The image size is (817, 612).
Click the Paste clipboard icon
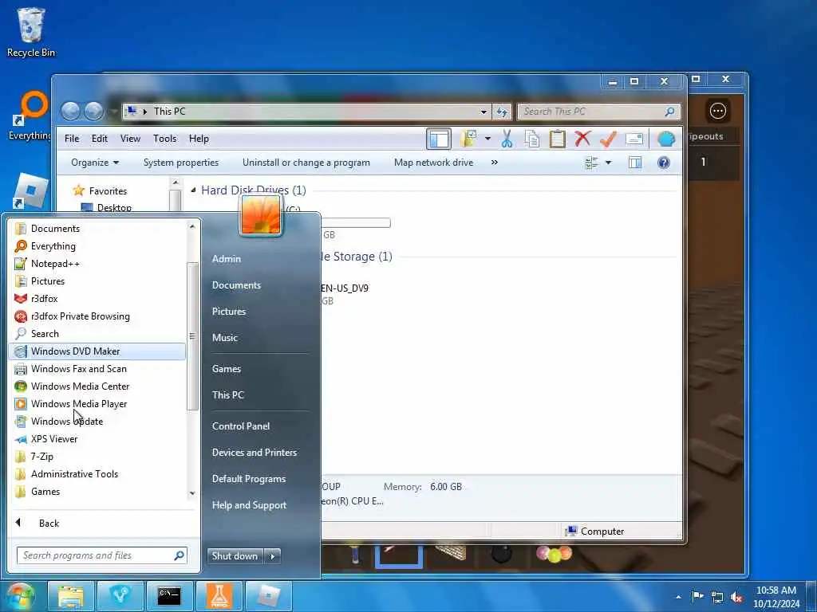557,139
